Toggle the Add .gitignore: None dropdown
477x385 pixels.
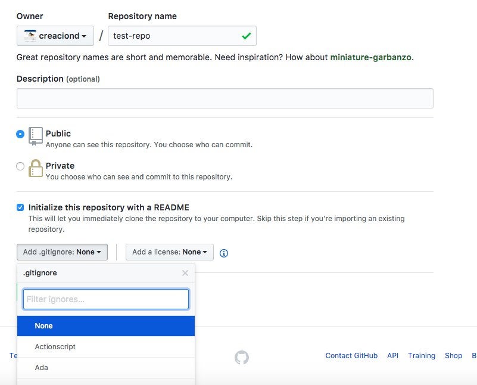[x=62, y=252]
